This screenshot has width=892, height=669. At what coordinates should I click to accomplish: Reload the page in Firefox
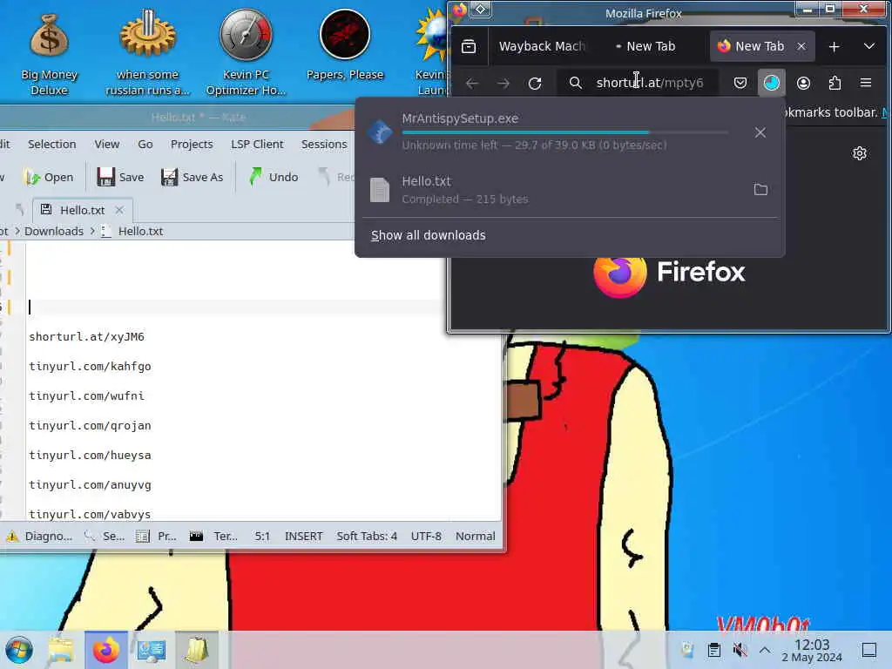(535, 83)
